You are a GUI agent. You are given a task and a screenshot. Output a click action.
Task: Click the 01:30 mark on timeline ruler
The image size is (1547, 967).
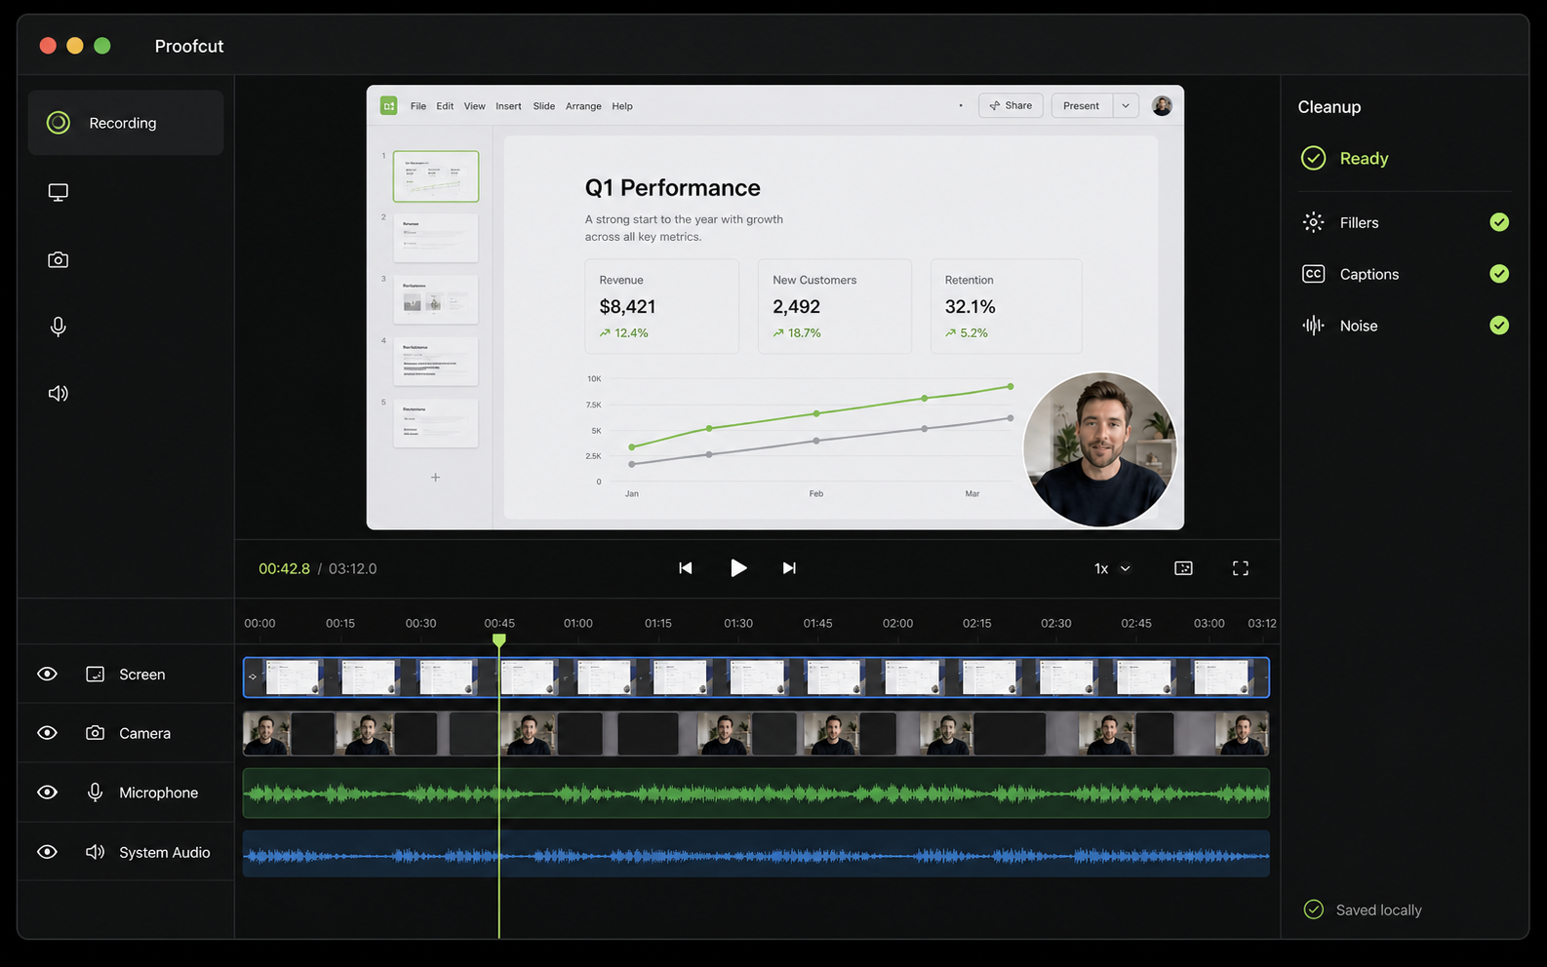[738, 623]
